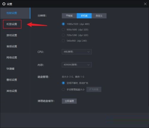Click the settings gear icon in title bar
149x128 pixels.
4,4
